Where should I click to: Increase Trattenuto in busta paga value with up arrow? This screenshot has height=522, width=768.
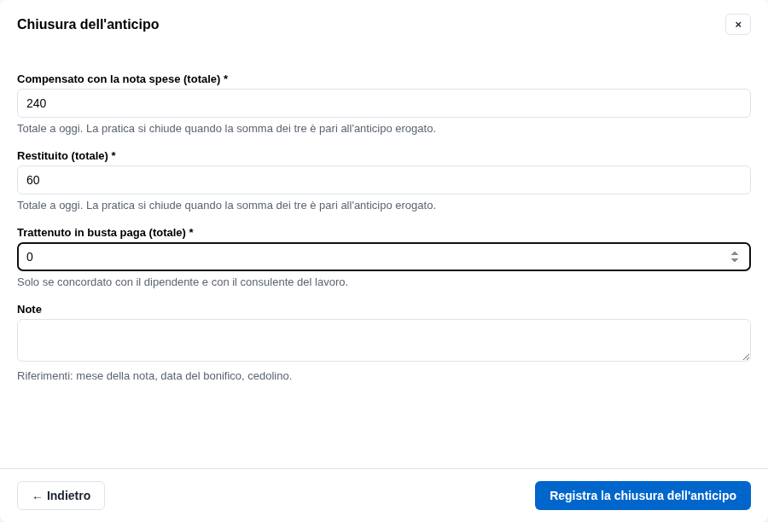pos(734,253)
